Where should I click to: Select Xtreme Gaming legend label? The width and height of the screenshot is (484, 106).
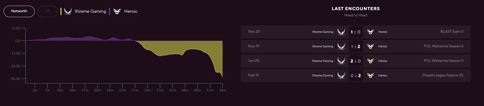(x=90, y=11)
